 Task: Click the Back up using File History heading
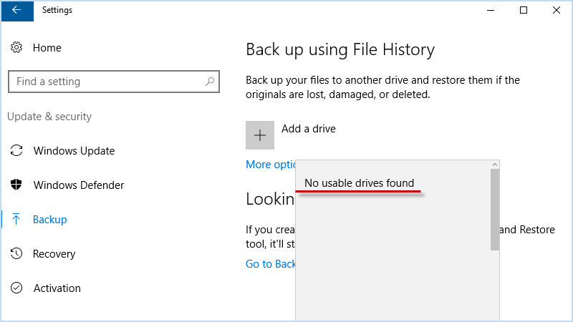pos(340,49)
